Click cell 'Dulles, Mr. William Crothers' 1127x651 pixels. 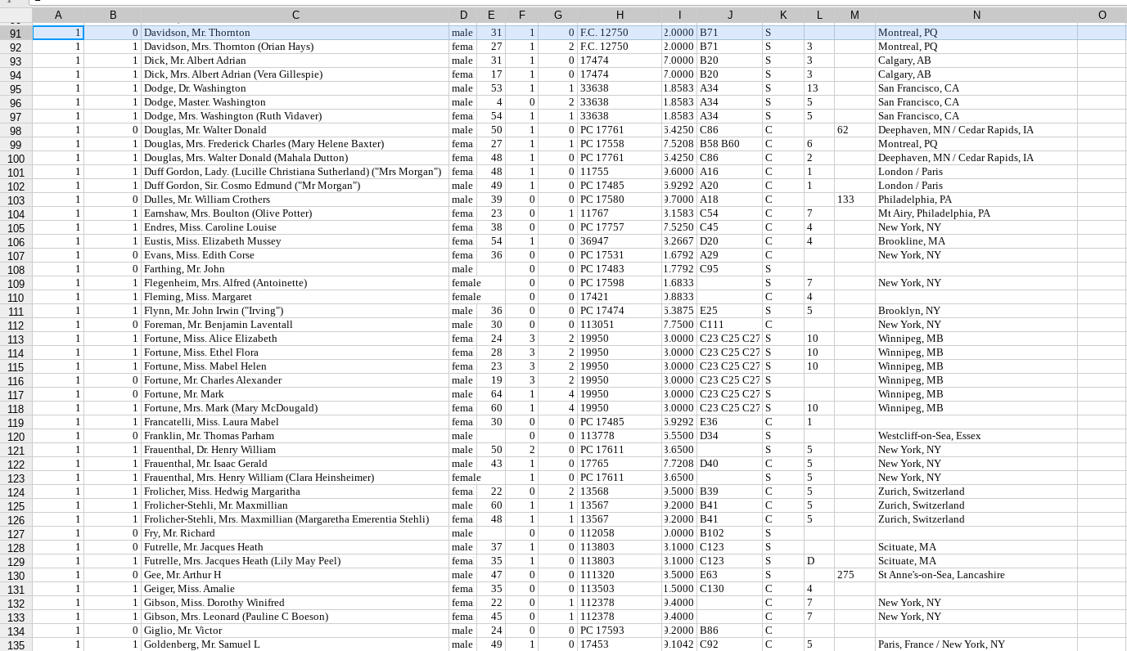pos(295,200)
